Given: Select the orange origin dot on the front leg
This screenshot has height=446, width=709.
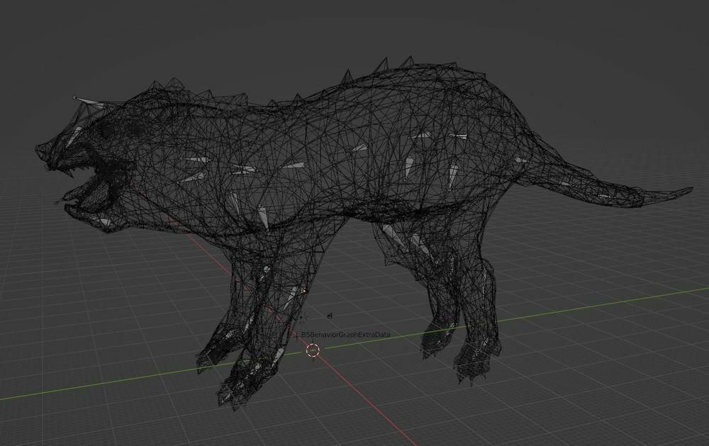Looking at the screenshot, I should 304,291.
